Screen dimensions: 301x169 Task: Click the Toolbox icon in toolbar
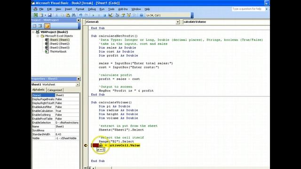point(135,15)
